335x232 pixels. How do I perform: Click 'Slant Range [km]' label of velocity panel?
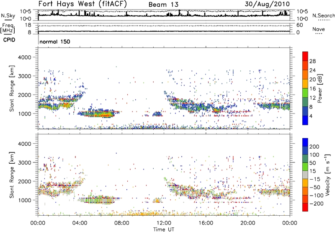point(12,175)
